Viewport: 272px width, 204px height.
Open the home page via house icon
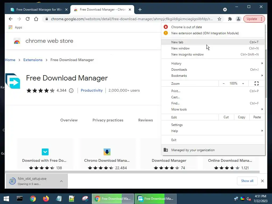point(36,19)
